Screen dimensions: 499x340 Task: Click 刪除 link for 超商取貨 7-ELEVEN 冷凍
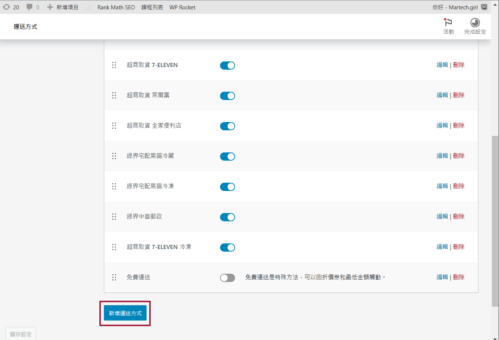click(459, 247)
